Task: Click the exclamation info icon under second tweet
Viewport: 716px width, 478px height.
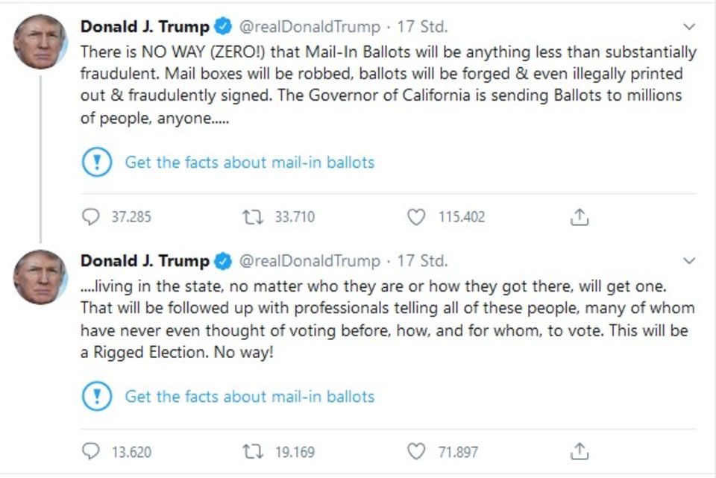Action: tap(96, 396)
